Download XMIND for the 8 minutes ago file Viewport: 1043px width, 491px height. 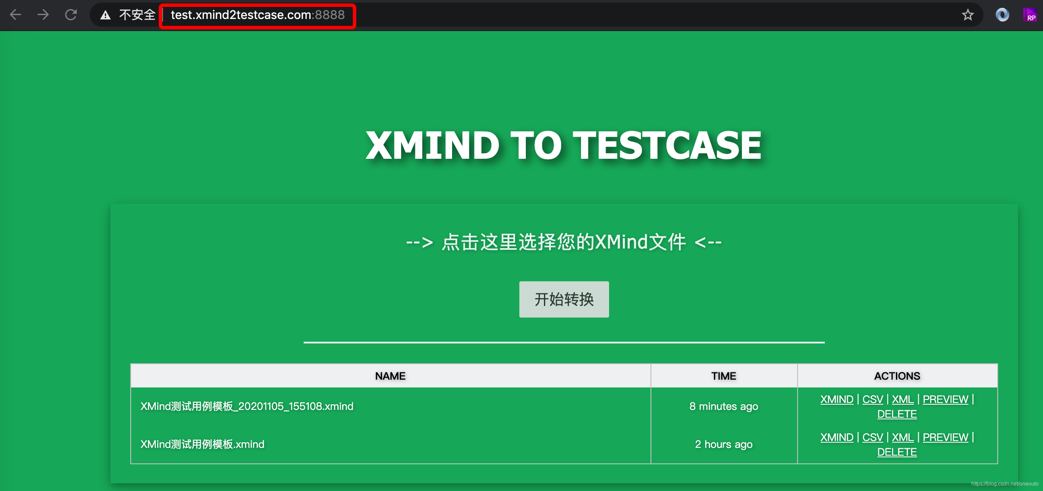[837, 400]
